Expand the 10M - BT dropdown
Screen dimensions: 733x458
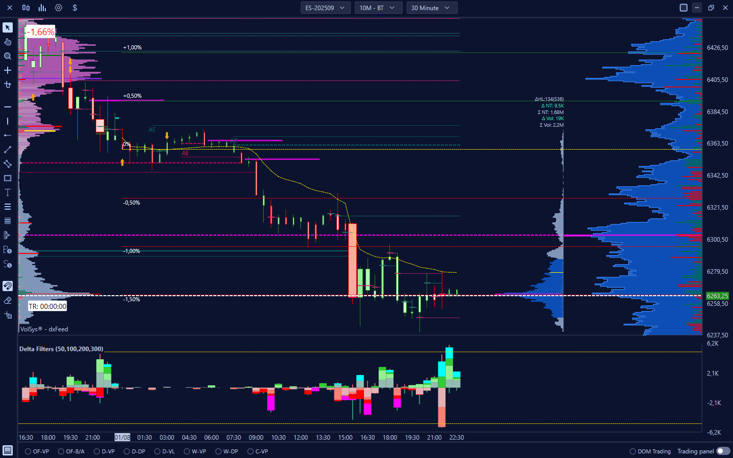[x=377, y=8]
